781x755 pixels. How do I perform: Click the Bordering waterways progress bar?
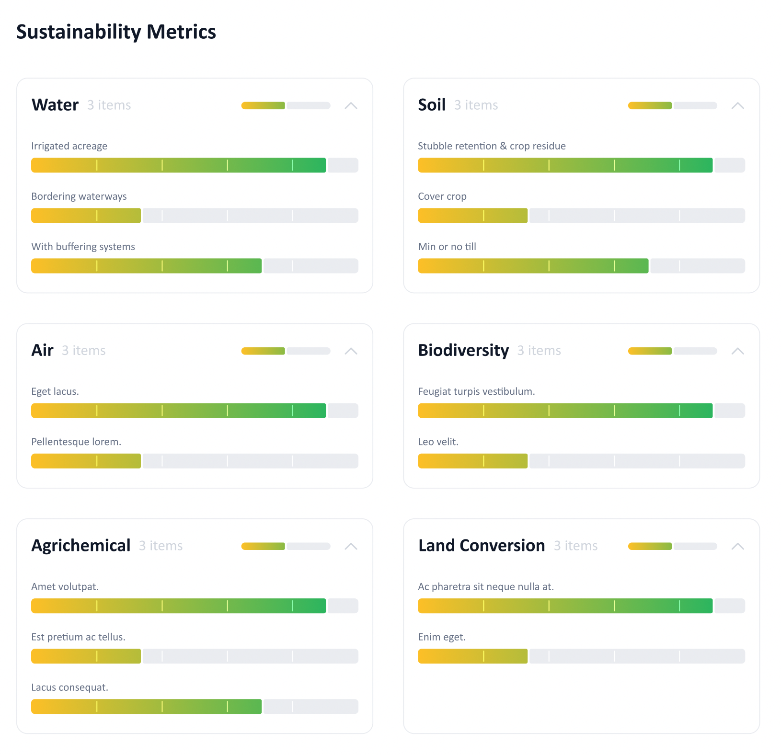coord(195,216)
